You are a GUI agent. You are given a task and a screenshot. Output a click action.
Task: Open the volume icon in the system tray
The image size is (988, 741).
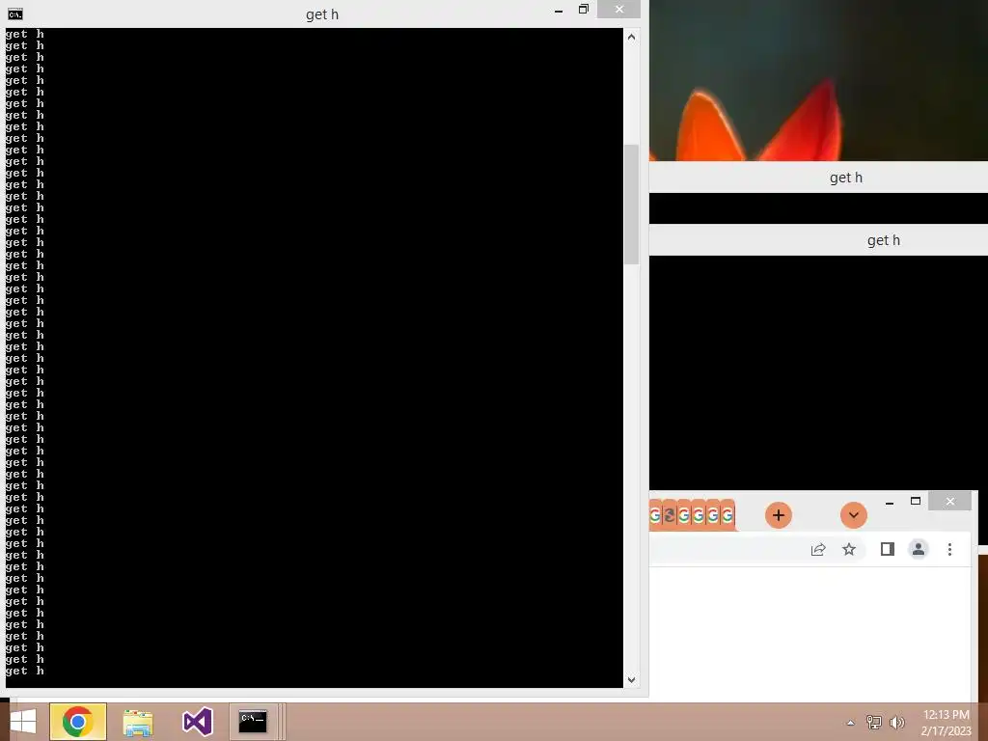(896, 722)
